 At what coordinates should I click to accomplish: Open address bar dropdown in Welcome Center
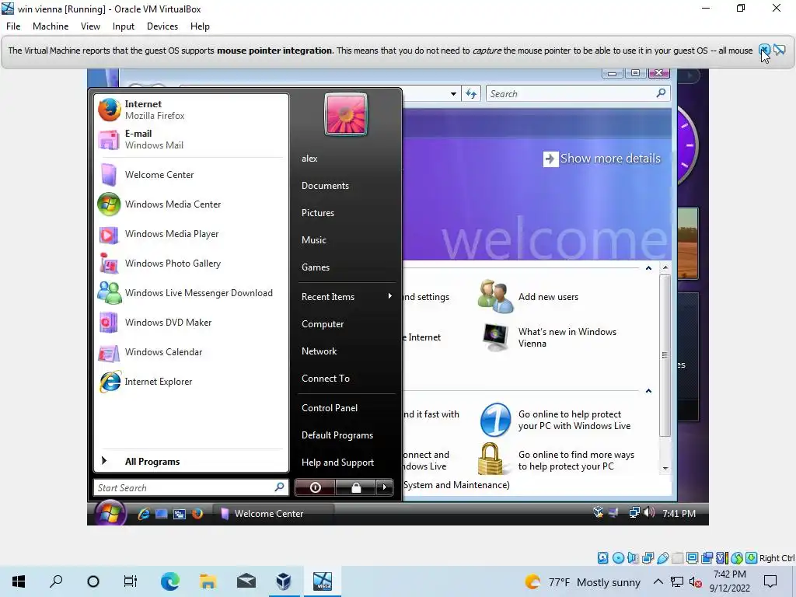pos(453,94)
